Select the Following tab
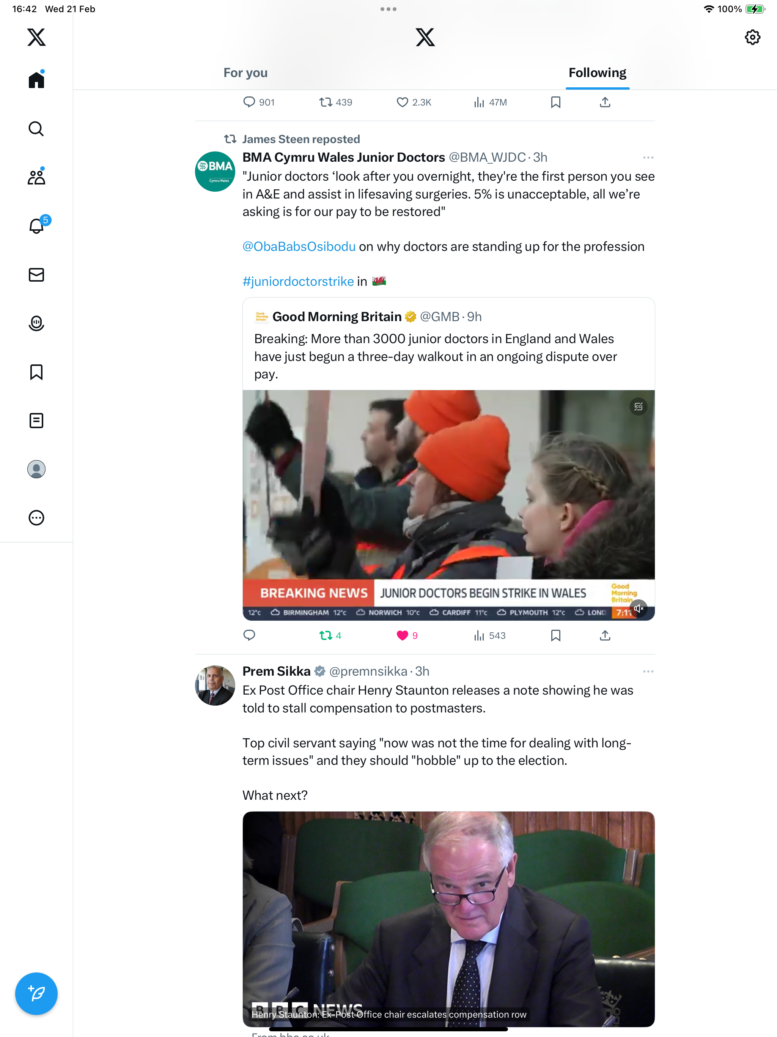777x1037 pixels. click(598, 72)
